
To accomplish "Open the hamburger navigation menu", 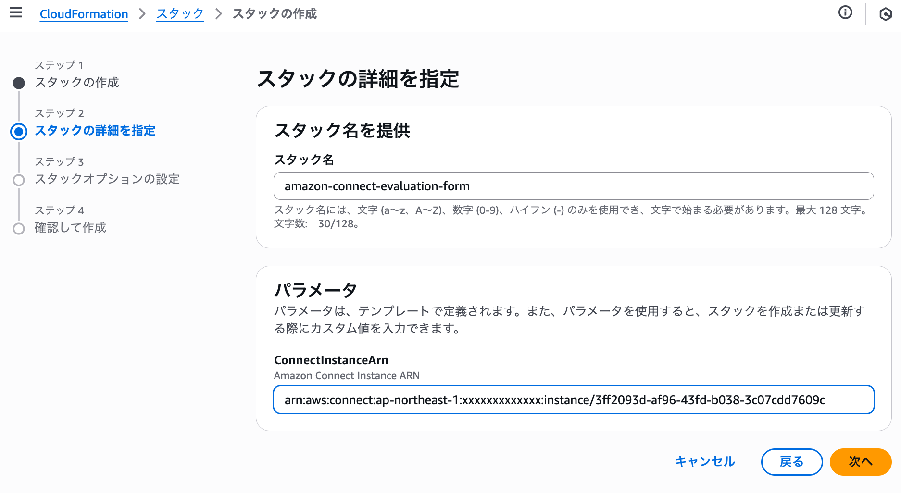I will (x=16, y=12).
